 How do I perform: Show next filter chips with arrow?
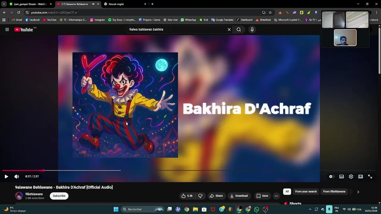(x=358, y=192)
